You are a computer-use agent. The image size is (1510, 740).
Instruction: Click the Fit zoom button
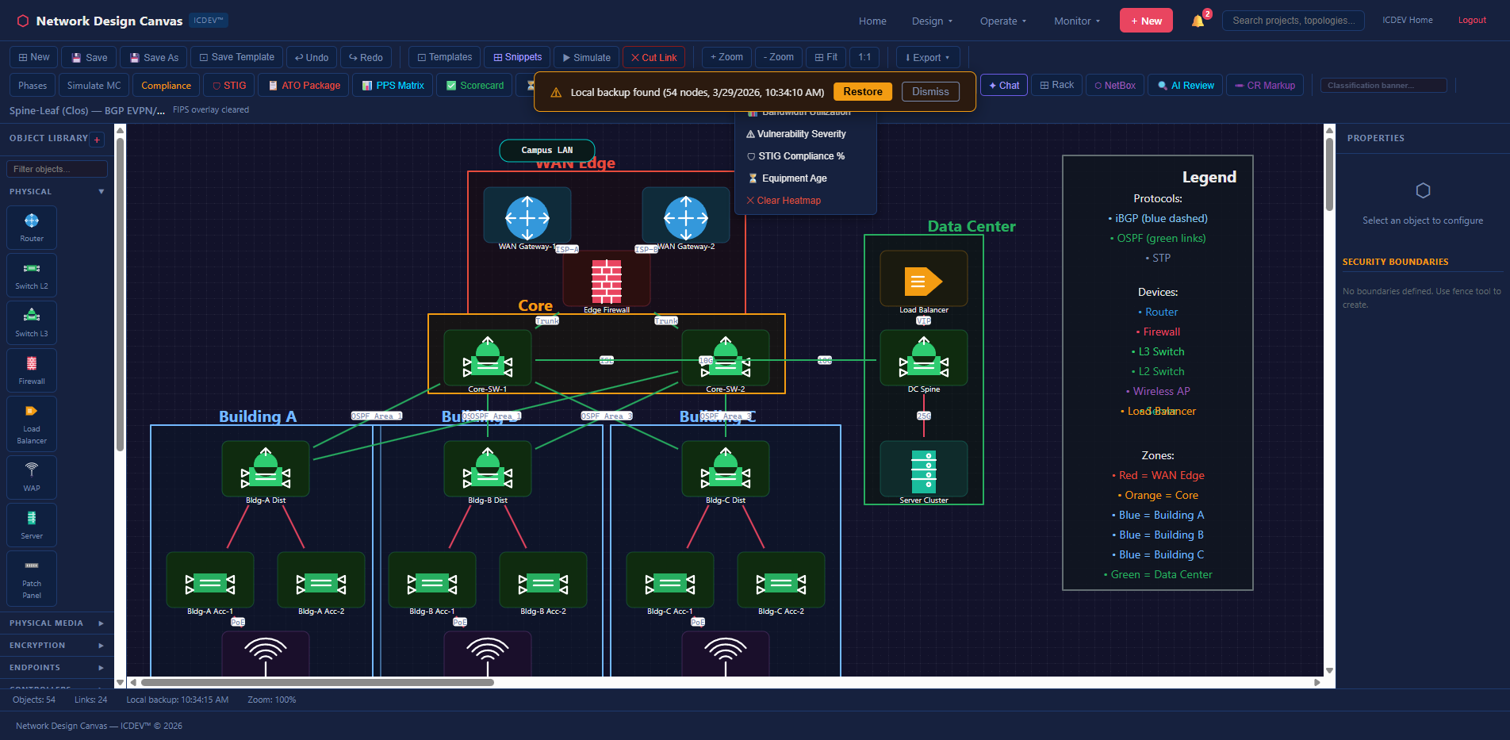(826, 57)
